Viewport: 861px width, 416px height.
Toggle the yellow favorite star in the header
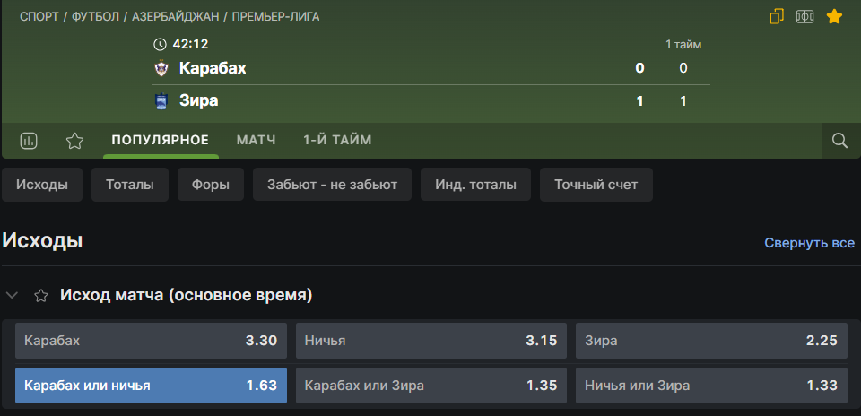click(834, 16)
